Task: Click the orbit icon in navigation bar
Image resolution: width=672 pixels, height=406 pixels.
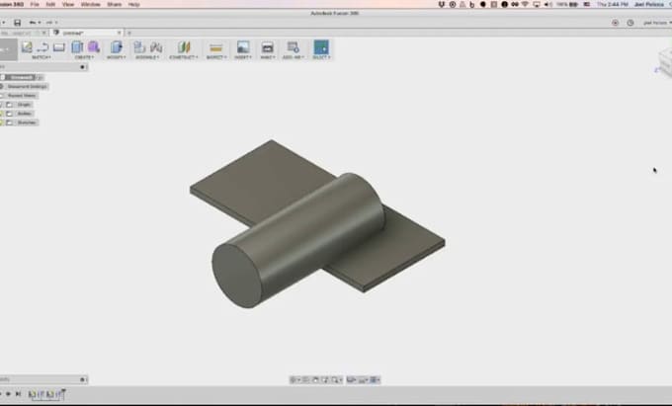Action: point(294,380)
